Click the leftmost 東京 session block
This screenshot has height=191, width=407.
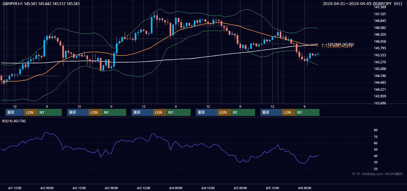[15, 112]
